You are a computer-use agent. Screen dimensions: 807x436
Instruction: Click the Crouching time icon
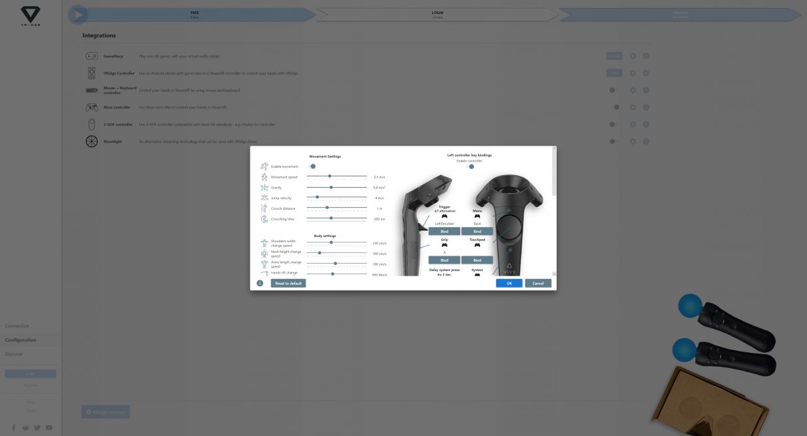click(264, 219)
